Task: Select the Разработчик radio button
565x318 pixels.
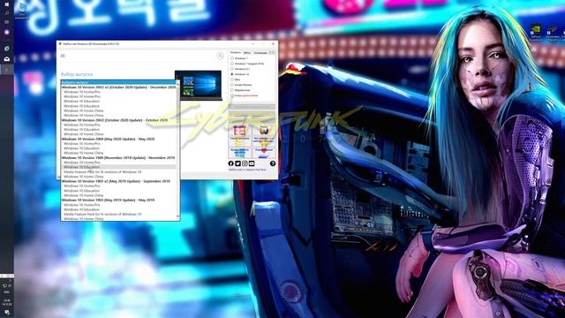Action: (x=232, y=90)
